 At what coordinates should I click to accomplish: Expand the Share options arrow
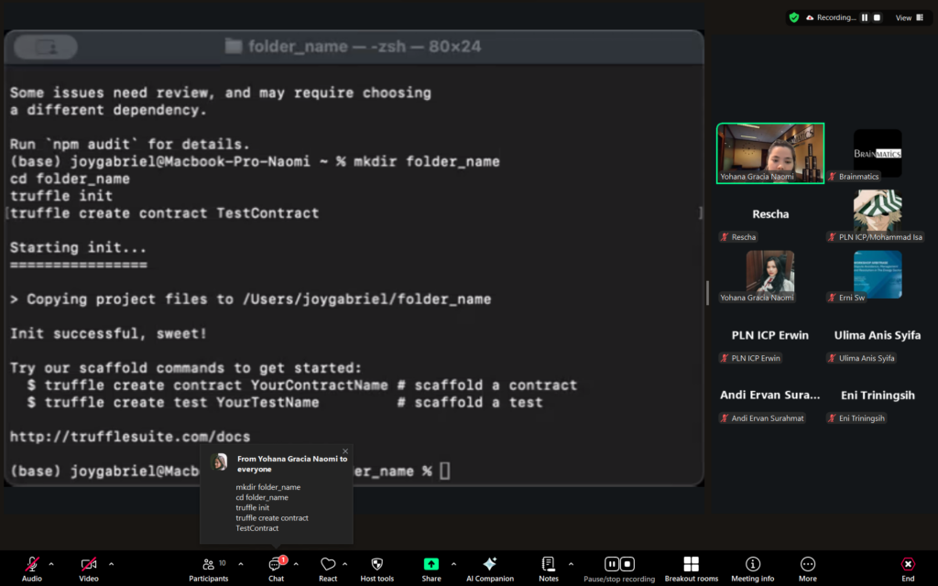point(453,564)
